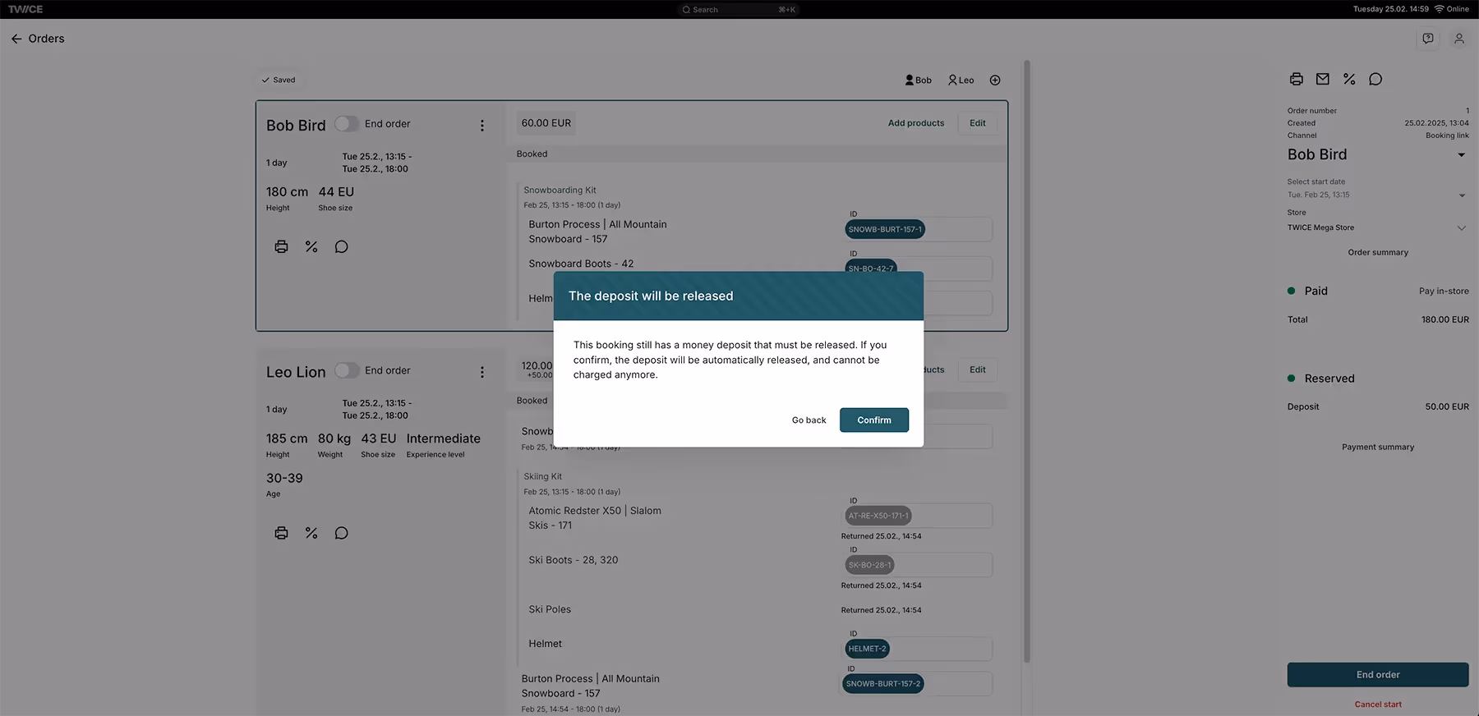Click Ski Boots - 28, 320 item
Viewport: 1479px width, 716px height.
[x=573, y=560]
